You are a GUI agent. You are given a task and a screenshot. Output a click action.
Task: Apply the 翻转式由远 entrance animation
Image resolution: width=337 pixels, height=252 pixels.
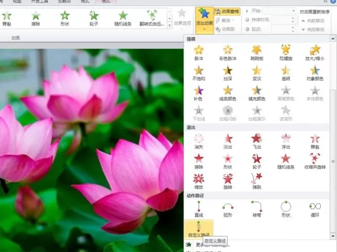point(152,19)
